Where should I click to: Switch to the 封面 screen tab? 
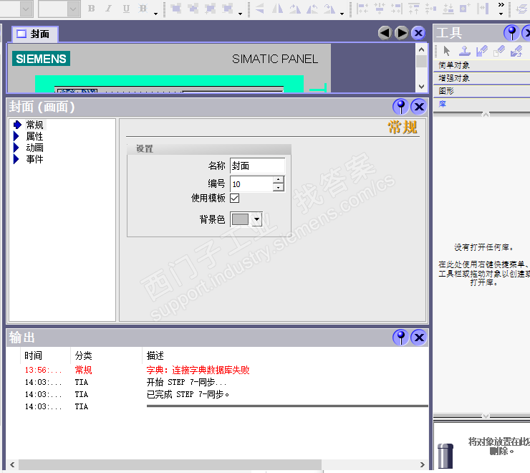click(34, 34)
